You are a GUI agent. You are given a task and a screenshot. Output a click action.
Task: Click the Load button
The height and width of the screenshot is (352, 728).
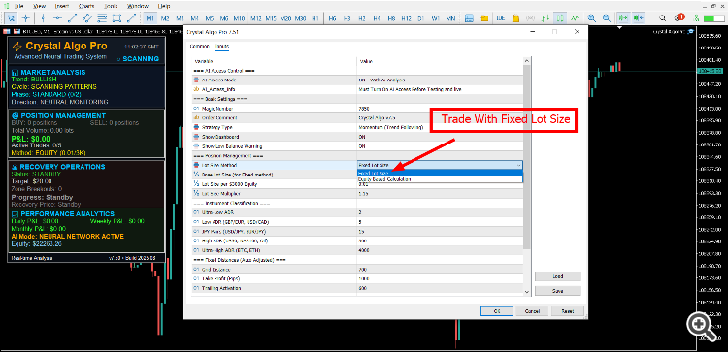click(x=557, y=276)
